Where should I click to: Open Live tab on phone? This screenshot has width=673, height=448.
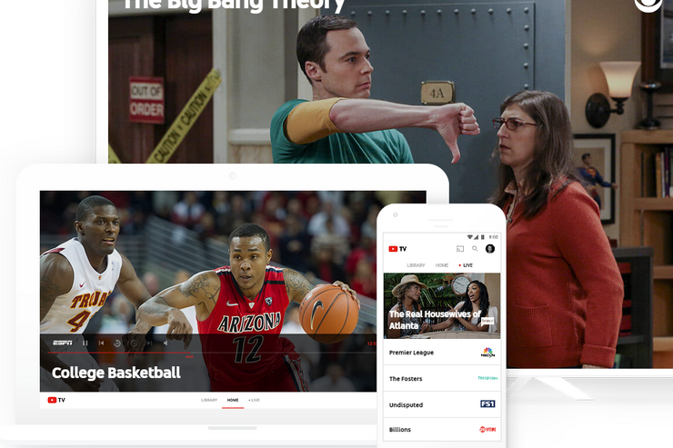467,265
